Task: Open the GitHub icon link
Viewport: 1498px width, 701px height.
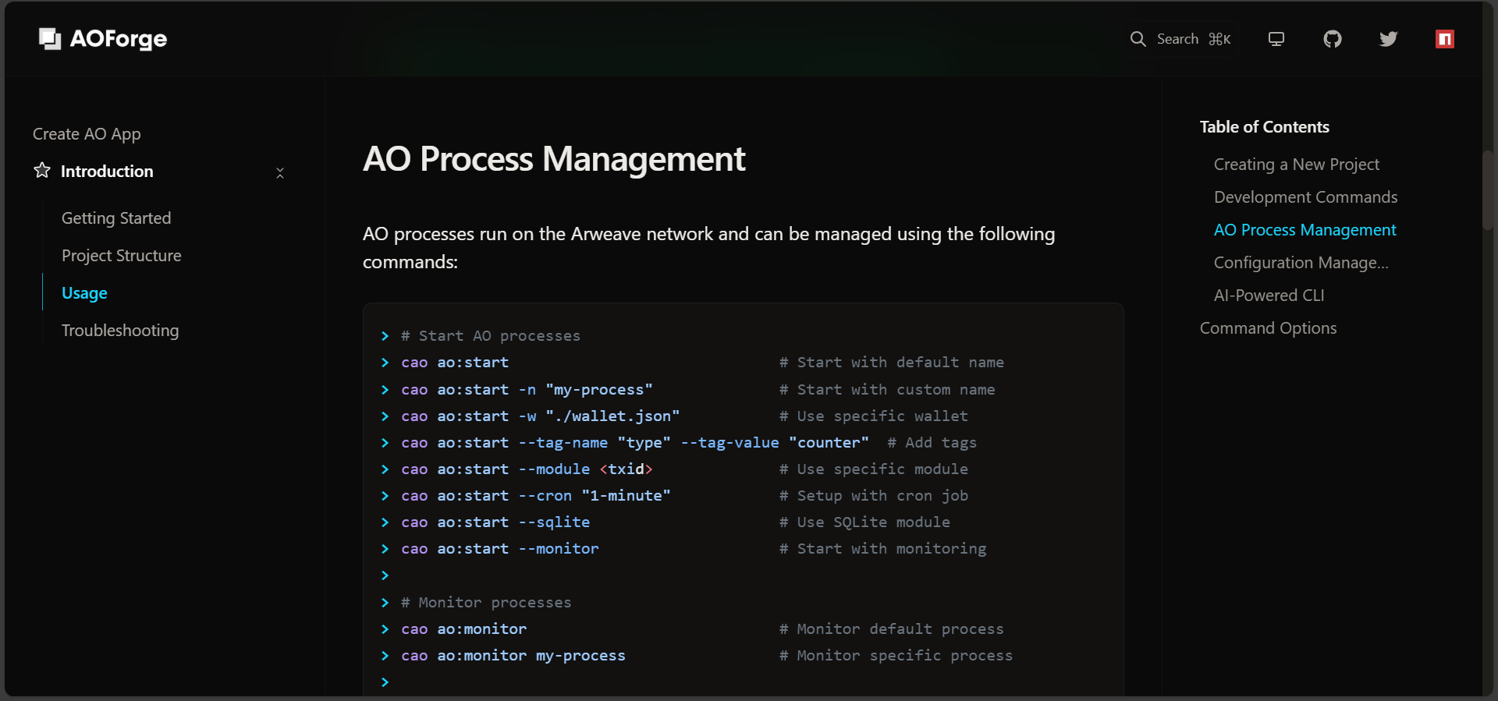Action: (x=1333, y=39)
